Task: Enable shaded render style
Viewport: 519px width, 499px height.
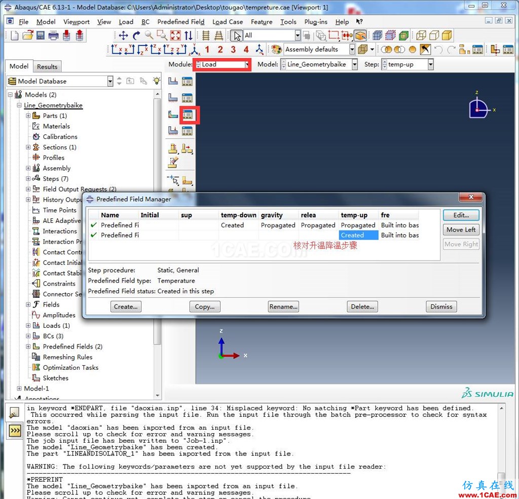Action: 447,35
